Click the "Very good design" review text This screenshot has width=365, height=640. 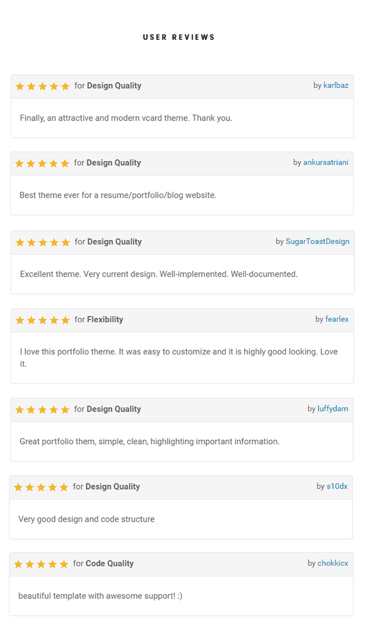pyautogui.click(x=87, y=519)
